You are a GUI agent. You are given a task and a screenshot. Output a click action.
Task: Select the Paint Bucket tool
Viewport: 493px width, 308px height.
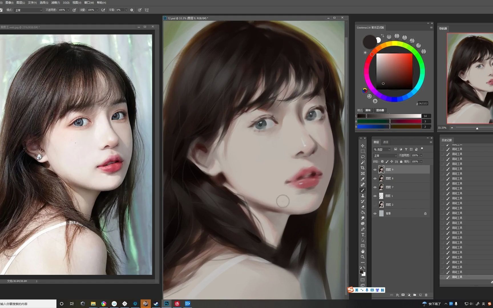(x=363, y=212)
